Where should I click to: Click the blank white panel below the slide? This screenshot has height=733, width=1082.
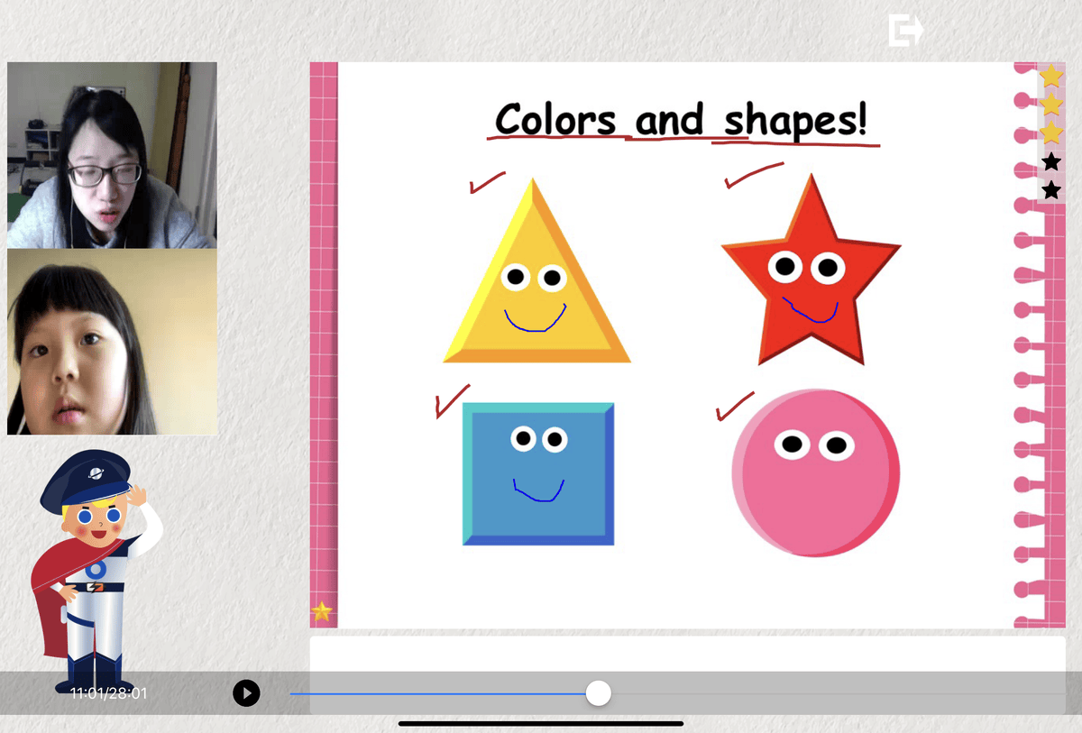pos(685,654)
